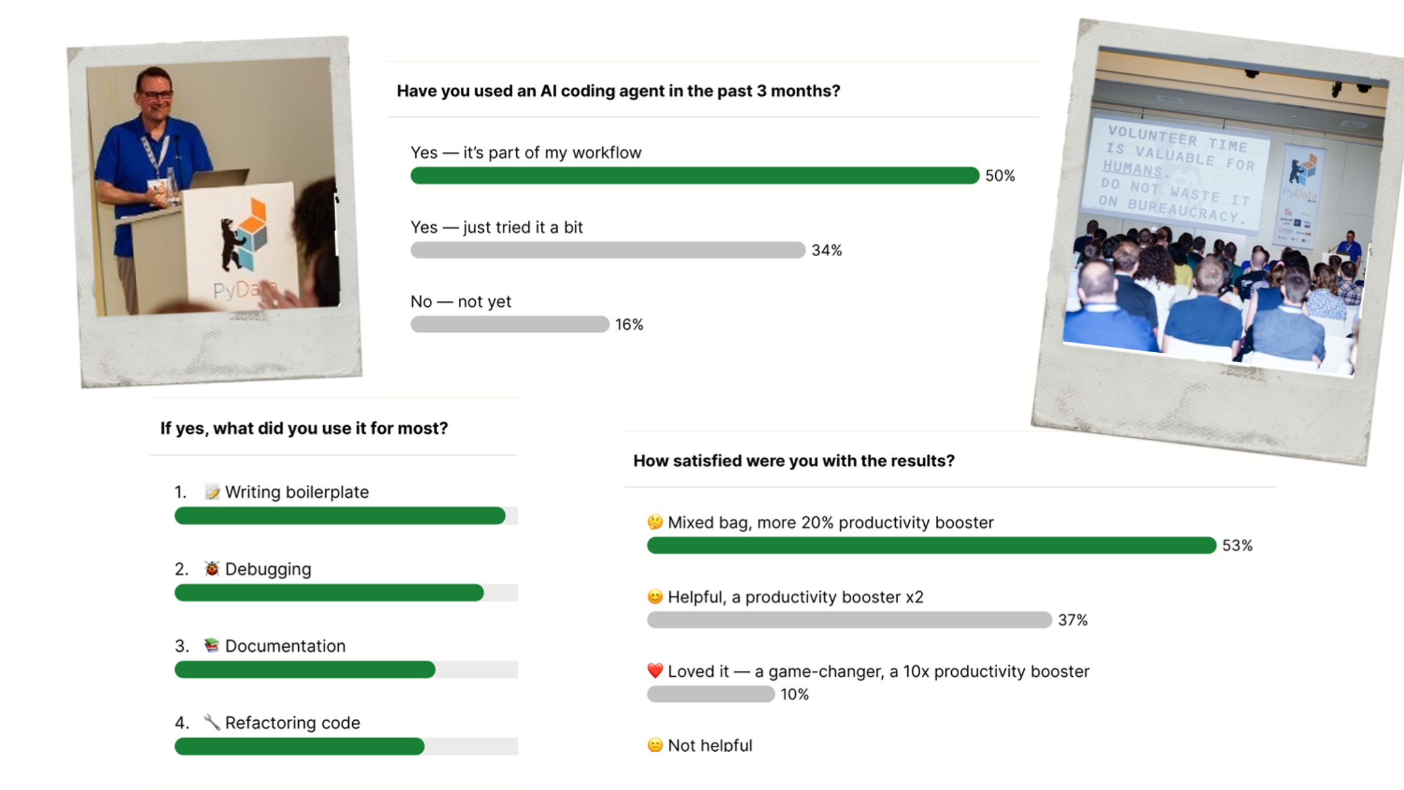This screenshot has width=1404, height=790.
Task: Select the gray 34% progress bar
Action: tap(608, 250)
